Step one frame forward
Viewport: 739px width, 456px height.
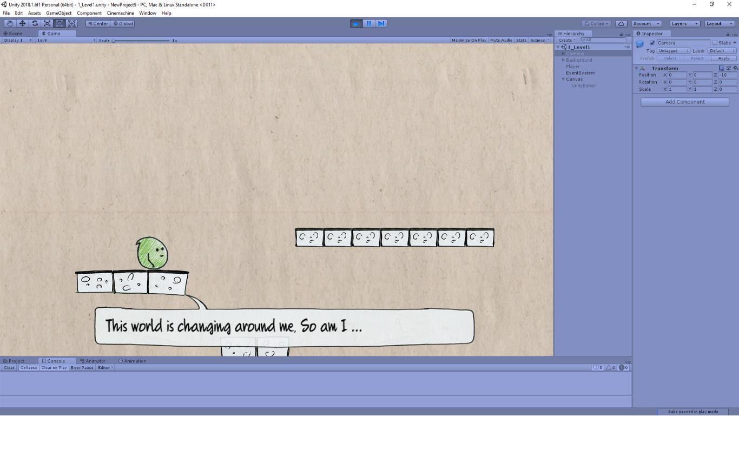pos(381,23)
